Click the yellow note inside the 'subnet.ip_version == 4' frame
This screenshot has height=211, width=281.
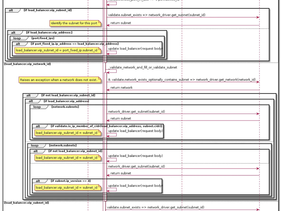(x=68, y=188)
